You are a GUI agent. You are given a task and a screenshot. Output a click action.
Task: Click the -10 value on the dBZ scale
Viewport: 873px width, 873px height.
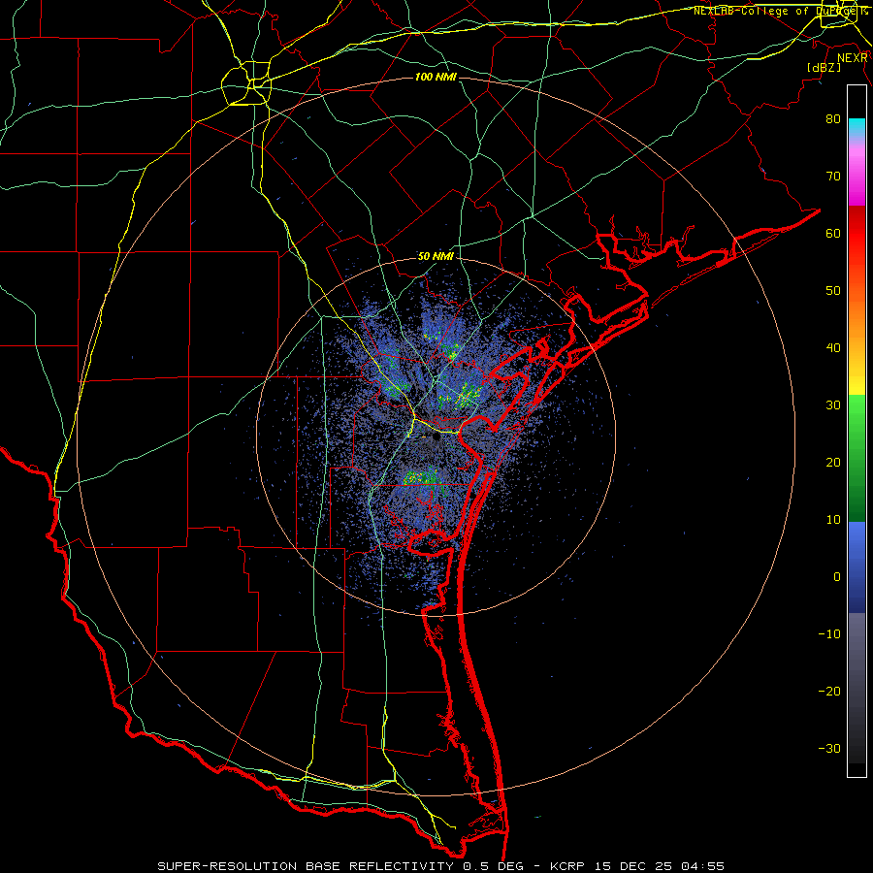click(829, 634)
